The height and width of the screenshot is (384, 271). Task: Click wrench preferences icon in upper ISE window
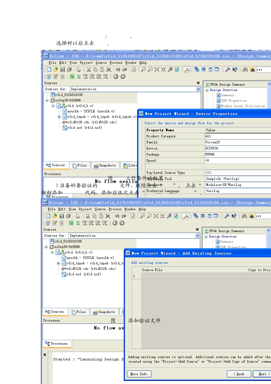[228, 69]
